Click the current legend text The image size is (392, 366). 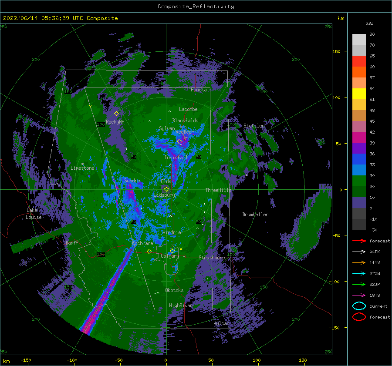pyautogui.click(x=378, y=306)
